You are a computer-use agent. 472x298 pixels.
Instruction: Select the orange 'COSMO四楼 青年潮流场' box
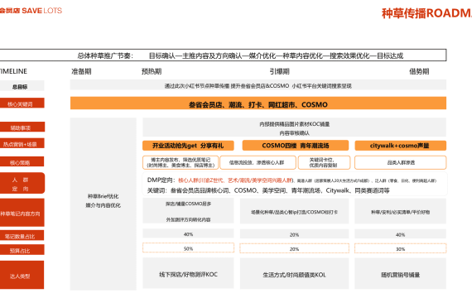pos(296,146)
